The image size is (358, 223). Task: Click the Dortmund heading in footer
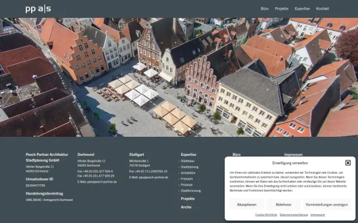pyautogui.click(x=86, y=155)
